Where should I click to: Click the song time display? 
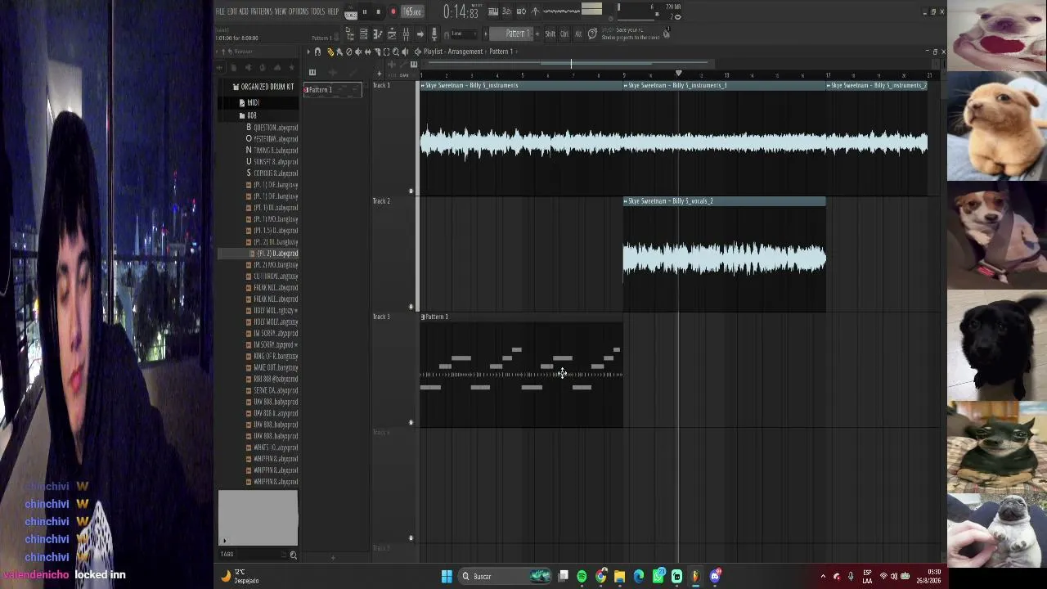[460, 11]
